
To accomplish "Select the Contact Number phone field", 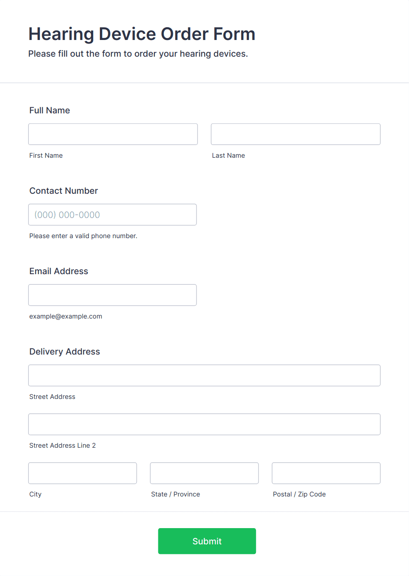I will pos(113,214).
